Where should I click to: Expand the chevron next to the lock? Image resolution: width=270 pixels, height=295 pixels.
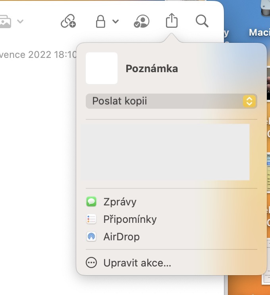116,22
